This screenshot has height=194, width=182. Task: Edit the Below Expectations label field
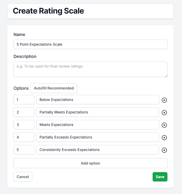pyautogui.click(x=97, y=100)
